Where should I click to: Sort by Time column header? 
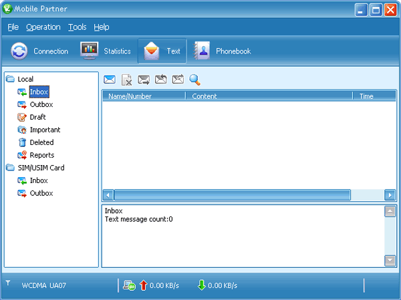click(x=374, y=96)
